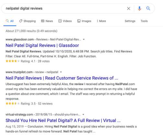The image size is (163, 136).
Task: Open Neil Patel Reviews Trustpilot result link
Action: coord(62,78)
